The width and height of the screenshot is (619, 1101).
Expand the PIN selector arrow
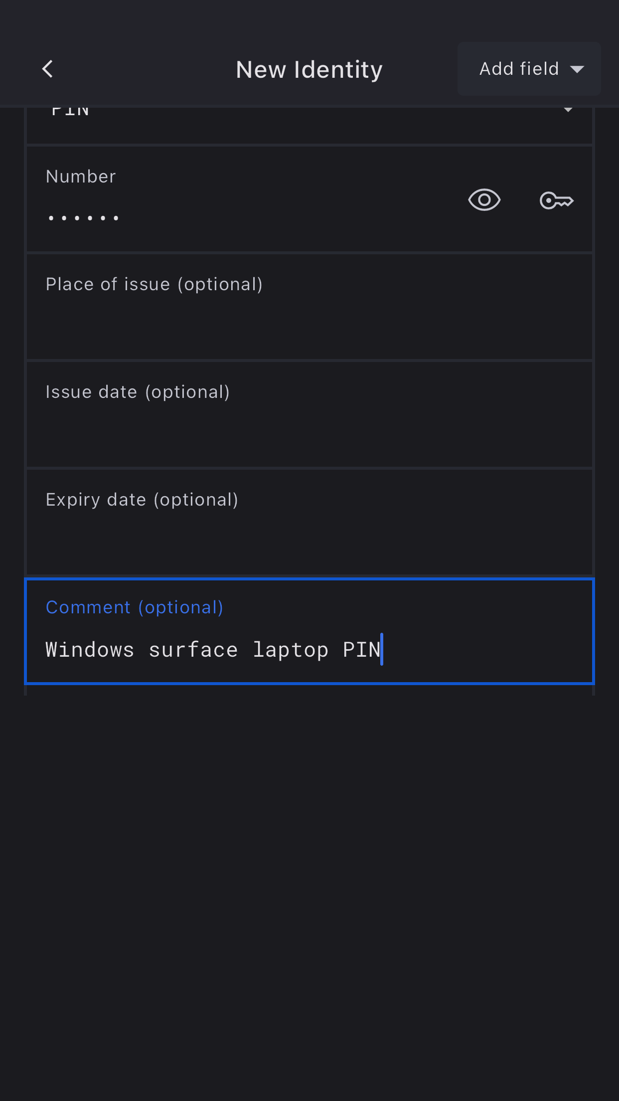point(568,110)
